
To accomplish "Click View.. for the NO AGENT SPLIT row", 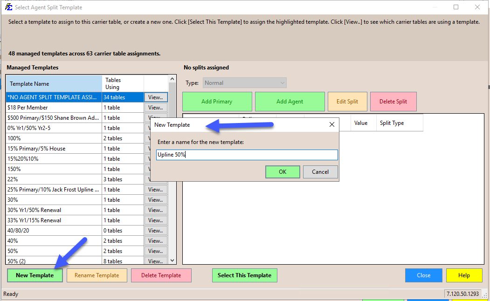I will point(156,97).
